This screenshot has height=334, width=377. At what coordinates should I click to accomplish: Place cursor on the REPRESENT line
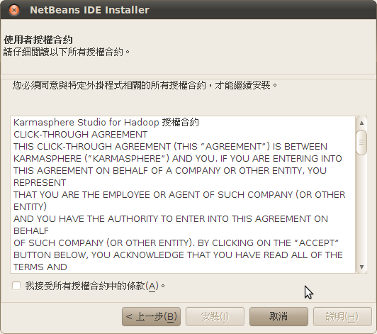coord(40,183)
